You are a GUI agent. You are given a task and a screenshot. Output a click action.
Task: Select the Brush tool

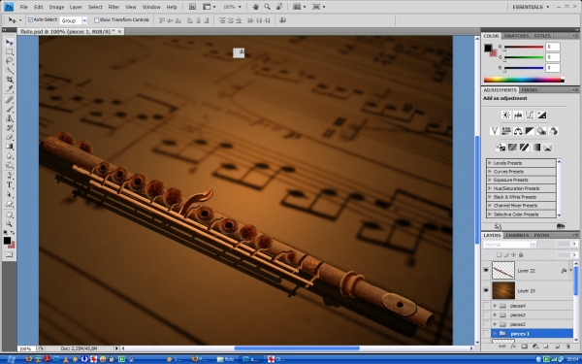click(10, 109)
